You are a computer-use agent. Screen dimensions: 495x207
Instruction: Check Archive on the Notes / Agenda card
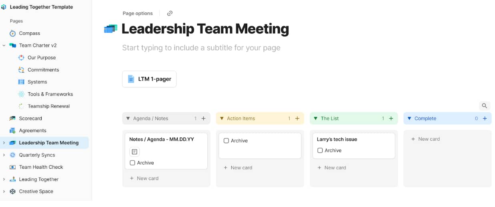point(132,163)
